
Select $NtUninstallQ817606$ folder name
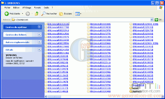pos(143,78)
